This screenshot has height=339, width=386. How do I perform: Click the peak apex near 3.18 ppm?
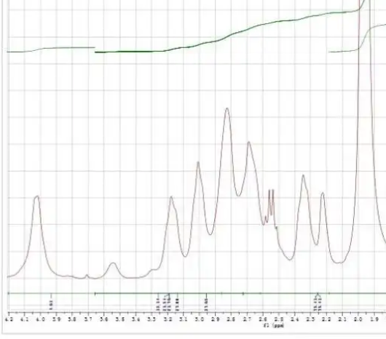(171, 198)
